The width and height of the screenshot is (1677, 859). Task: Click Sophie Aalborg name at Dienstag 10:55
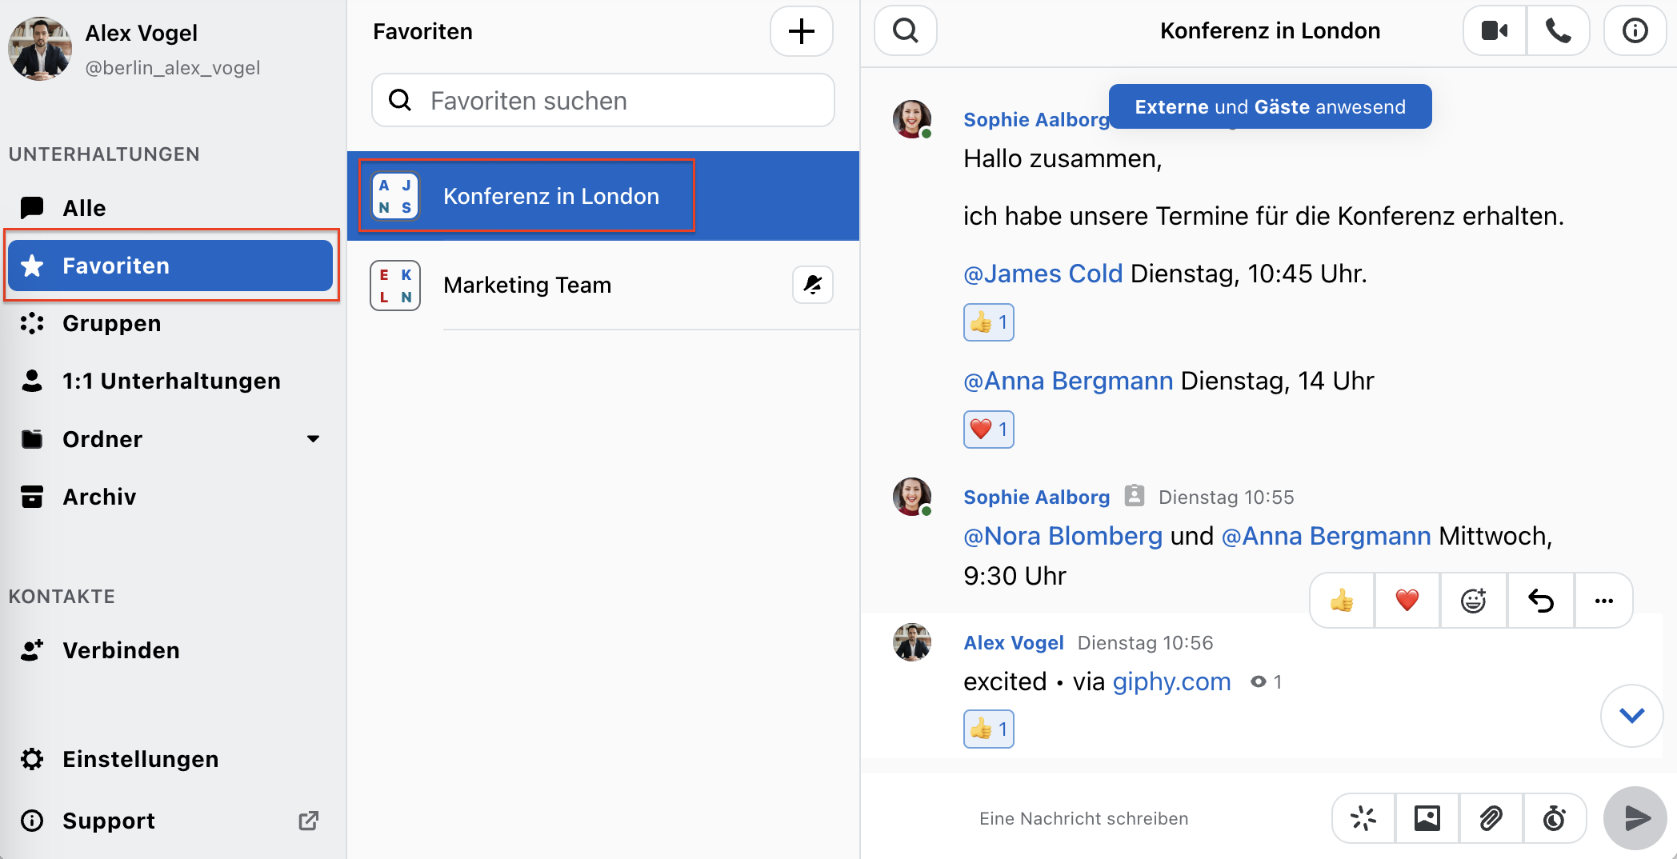point(1036,497)
